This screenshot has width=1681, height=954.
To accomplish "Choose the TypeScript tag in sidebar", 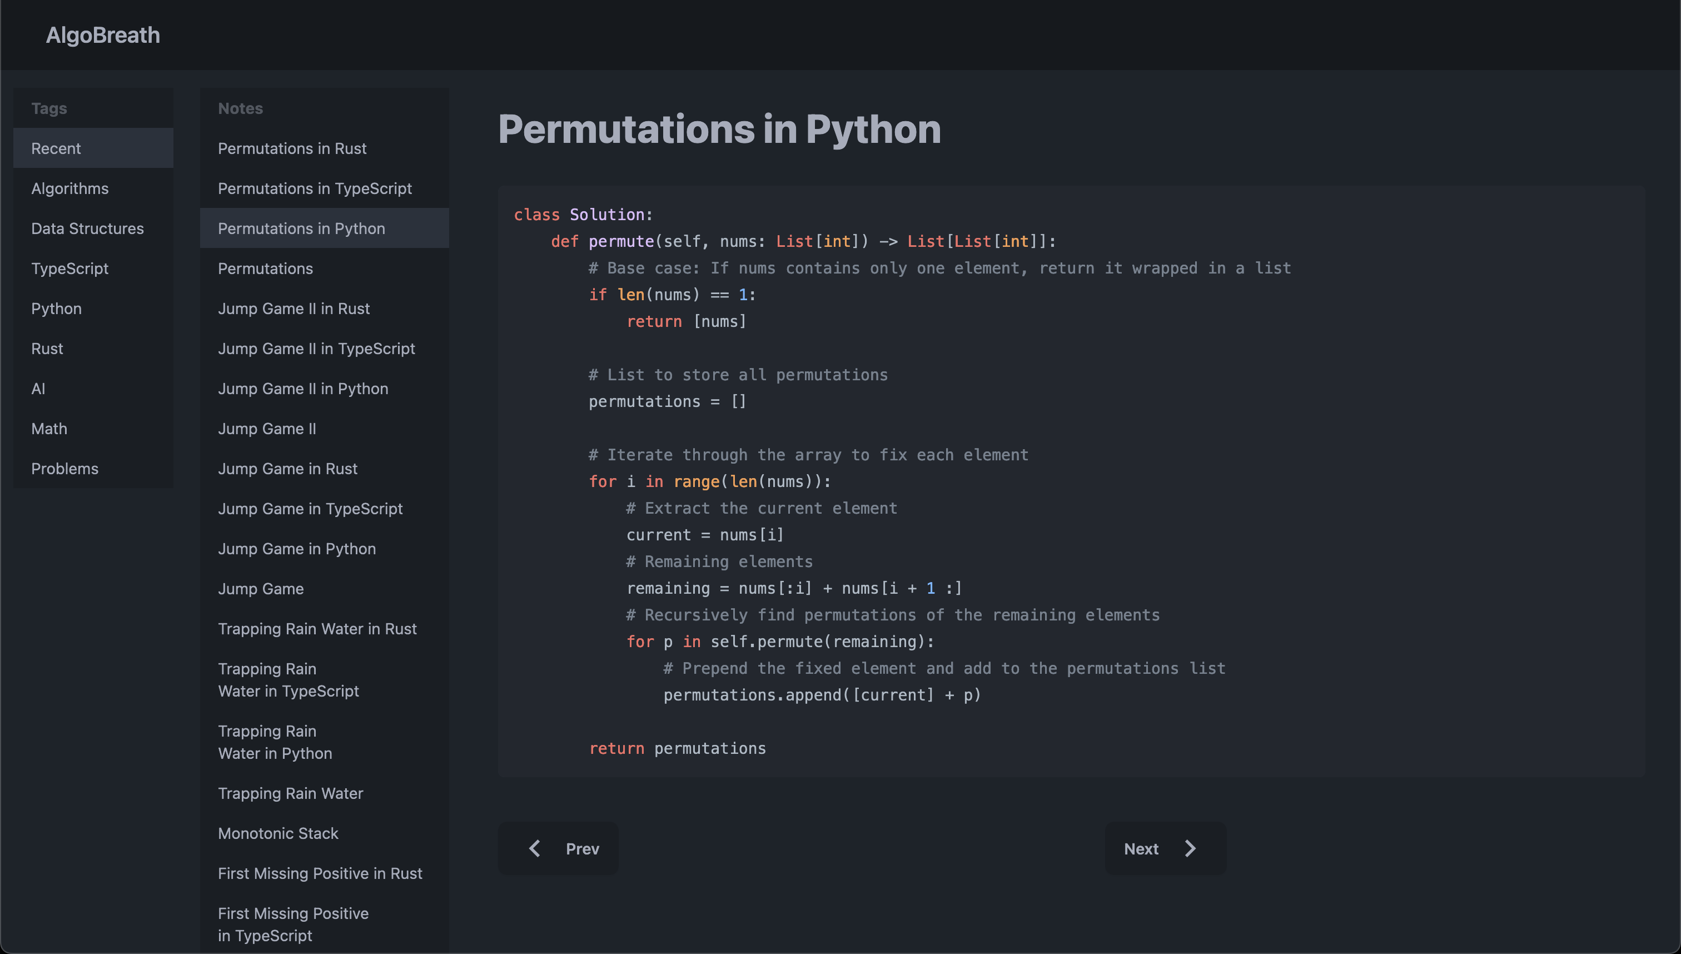I will [70, 268].
